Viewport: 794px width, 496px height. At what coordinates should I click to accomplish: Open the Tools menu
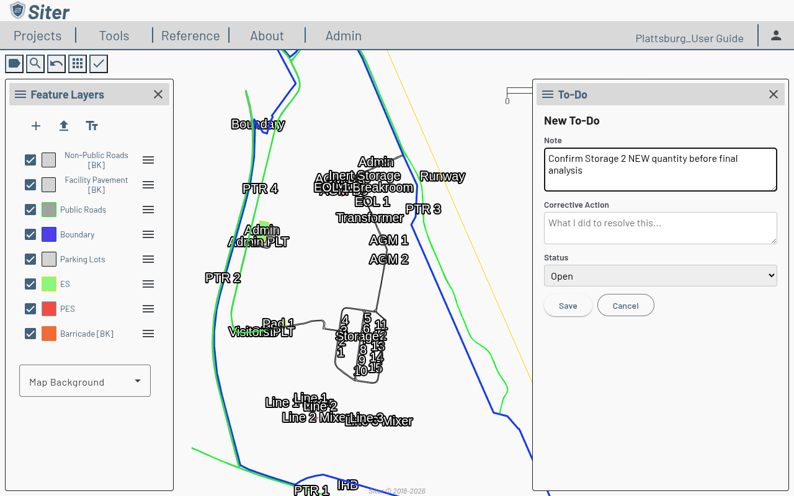(x=114, y=36)
